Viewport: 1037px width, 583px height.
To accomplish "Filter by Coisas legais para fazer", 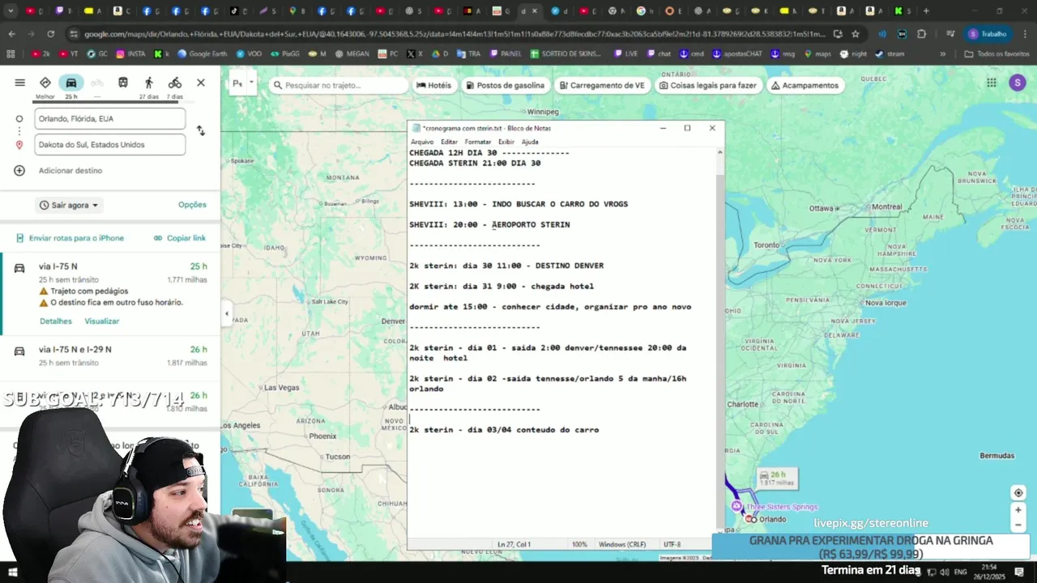I will [707, 85].
